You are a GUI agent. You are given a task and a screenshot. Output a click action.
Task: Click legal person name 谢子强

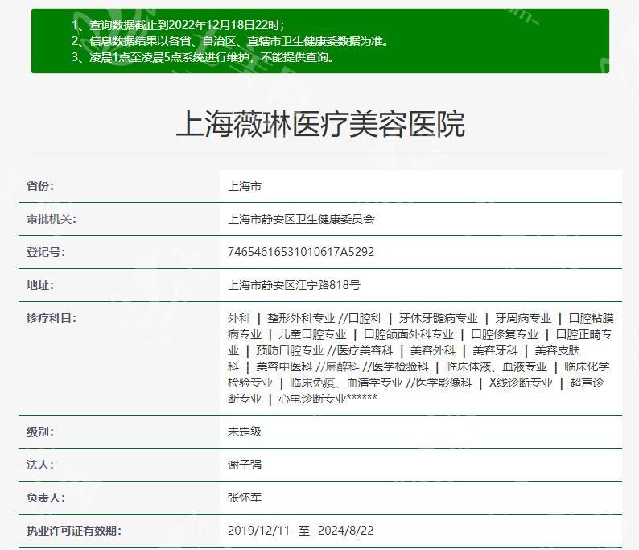pos(245,465)
